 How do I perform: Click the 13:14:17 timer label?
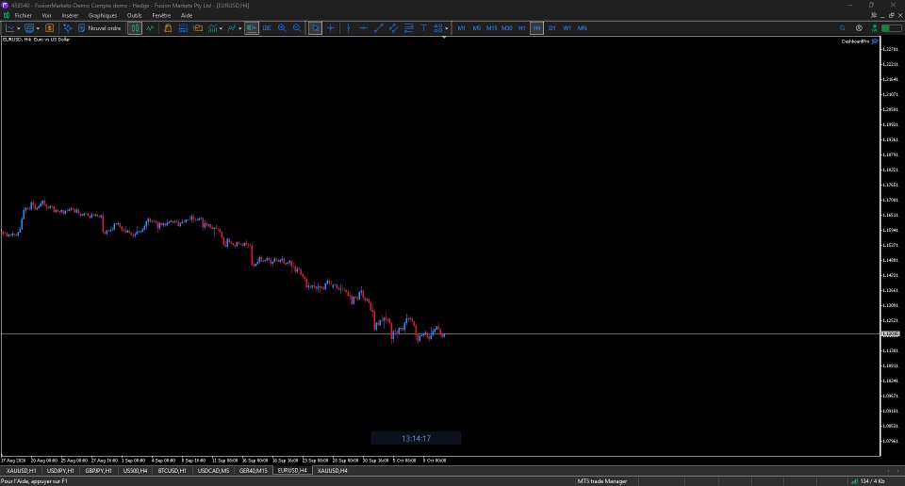416,439
